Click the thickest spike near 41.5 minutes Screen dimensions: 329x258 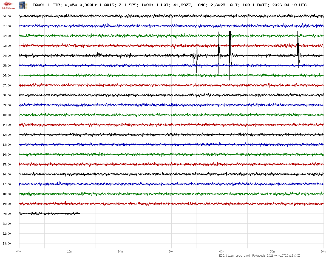click(x=230, y=55)
